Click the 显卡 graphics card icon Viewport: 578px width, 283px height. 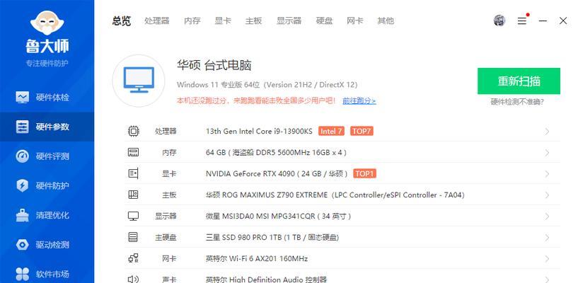click(134, 173)
